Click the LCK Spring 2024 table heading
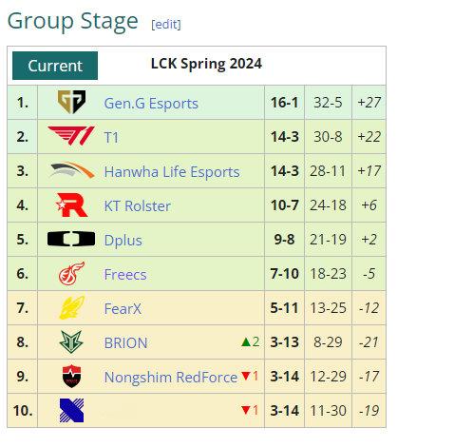The width and height of the screenshot is (473, 448). [206, 64]
